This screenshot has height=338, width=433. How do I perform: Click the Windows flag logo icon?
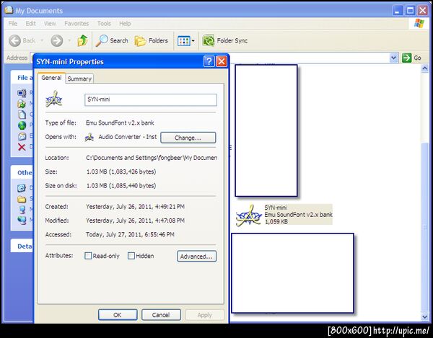419,24
